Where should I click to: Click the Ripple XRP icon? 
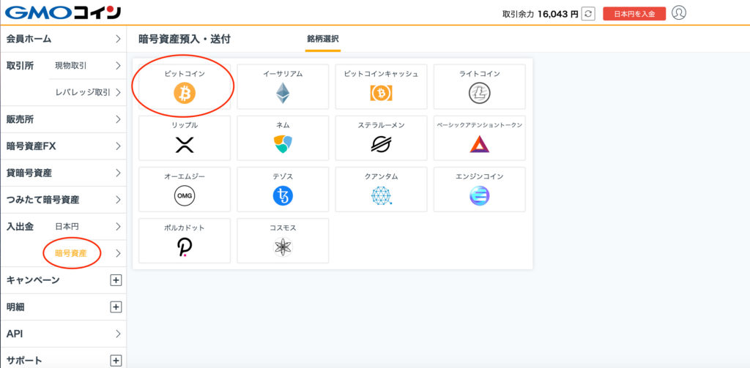click(x=185, y=144)
